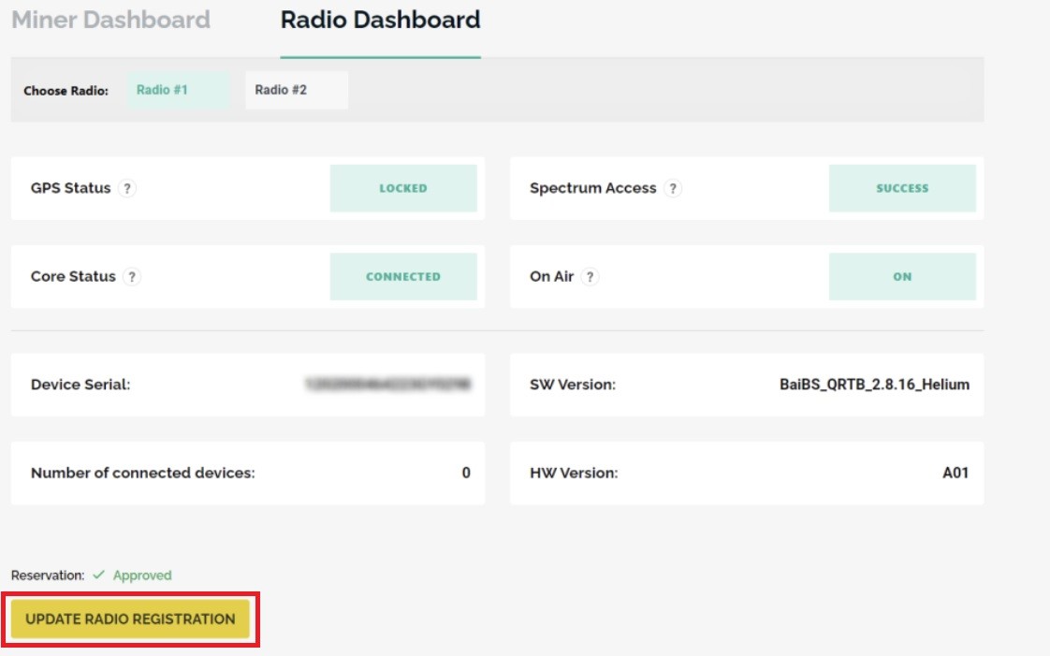The image size is (1050, 656).
Task: Click the blurred device serial number
Action: click(387, 384)
